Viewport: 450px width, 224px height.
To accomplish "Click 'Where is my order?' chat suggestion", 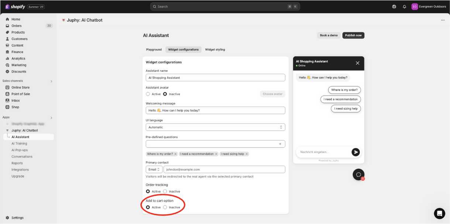I will pyautogui.click(x=344, y=90).
